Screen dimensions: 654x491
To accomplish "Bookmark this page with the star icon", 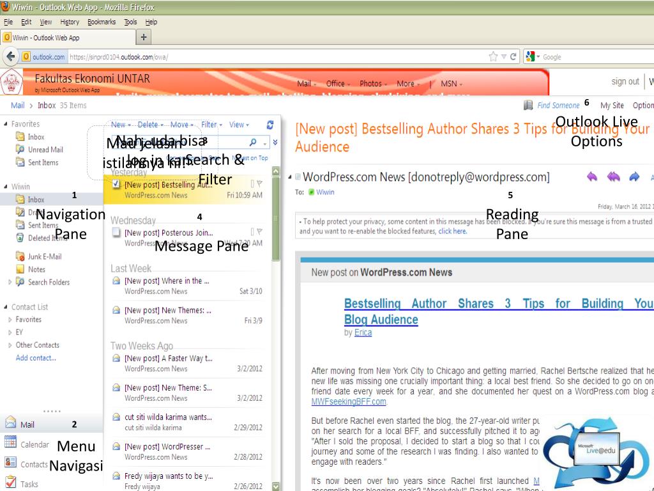I will (x=493, y=56).
